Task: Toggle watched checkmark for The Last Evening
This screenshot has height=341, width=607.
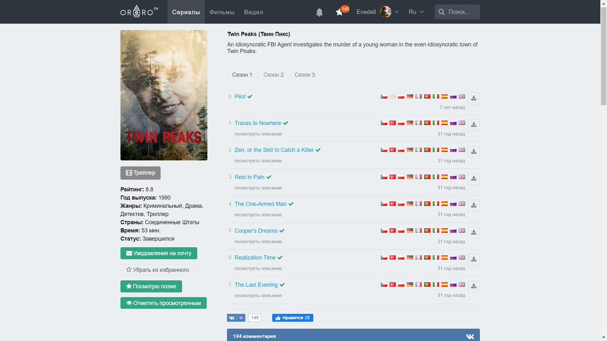Action: [x=282, y=285]
